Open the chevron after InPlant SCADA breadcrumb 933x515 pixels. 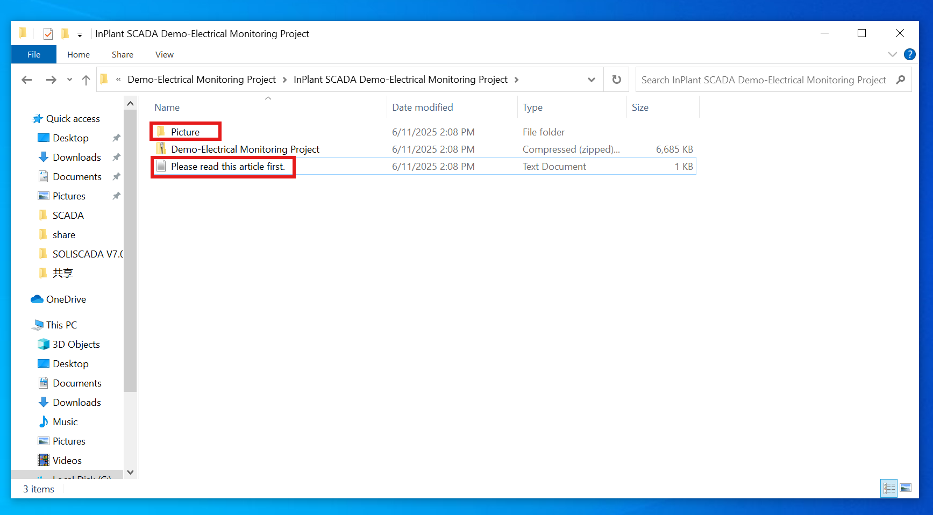(516, 80)
